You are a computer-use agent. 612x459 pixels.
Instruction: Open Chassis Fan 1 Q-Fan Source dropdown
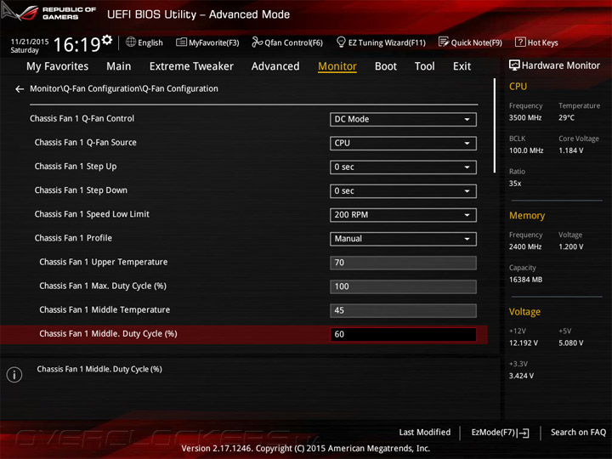(403, 144)
